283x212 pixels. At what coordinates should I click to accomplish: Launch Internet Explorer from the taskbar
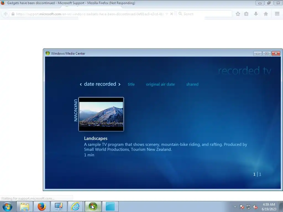pos(75,206)
